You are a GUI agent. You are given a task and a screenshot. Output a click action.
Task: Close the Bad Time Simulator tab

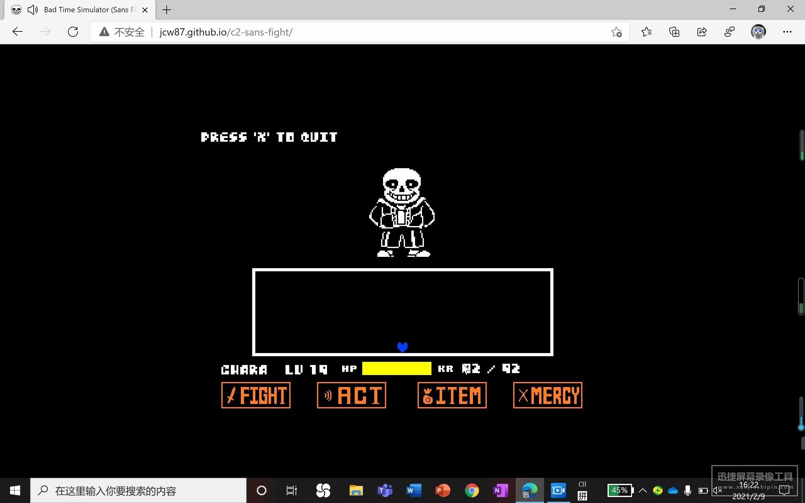(145, 10)
